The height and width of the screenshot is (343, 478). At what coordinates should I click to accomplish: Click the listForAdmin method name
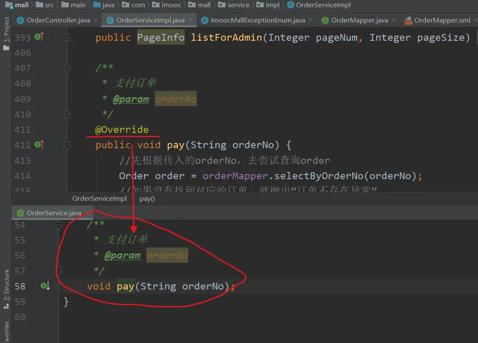(x=226, y=37)
